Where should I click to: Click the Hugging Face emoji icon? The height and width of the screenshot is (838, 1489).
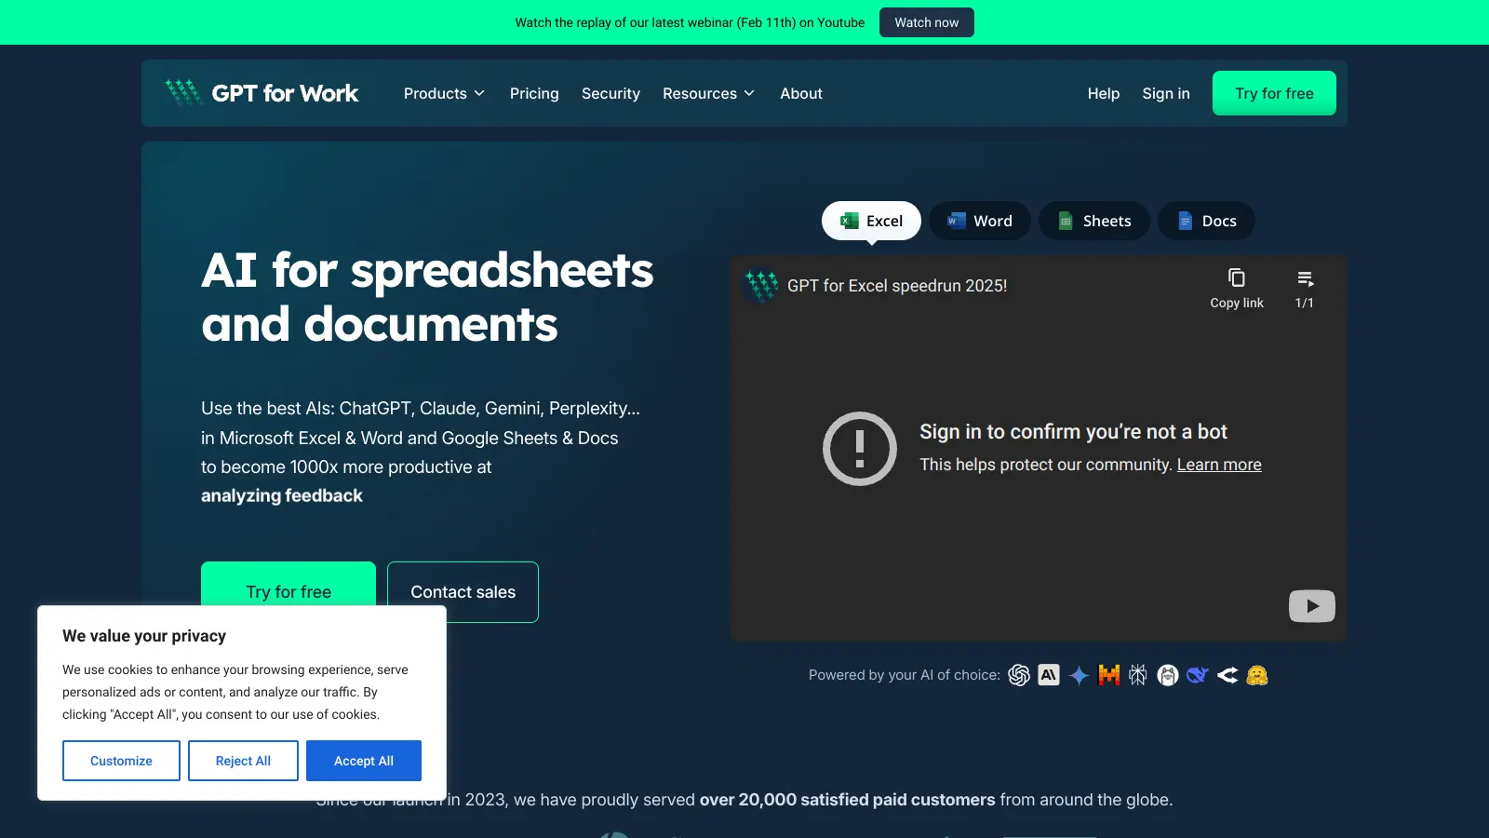[x=1258, y=674]
